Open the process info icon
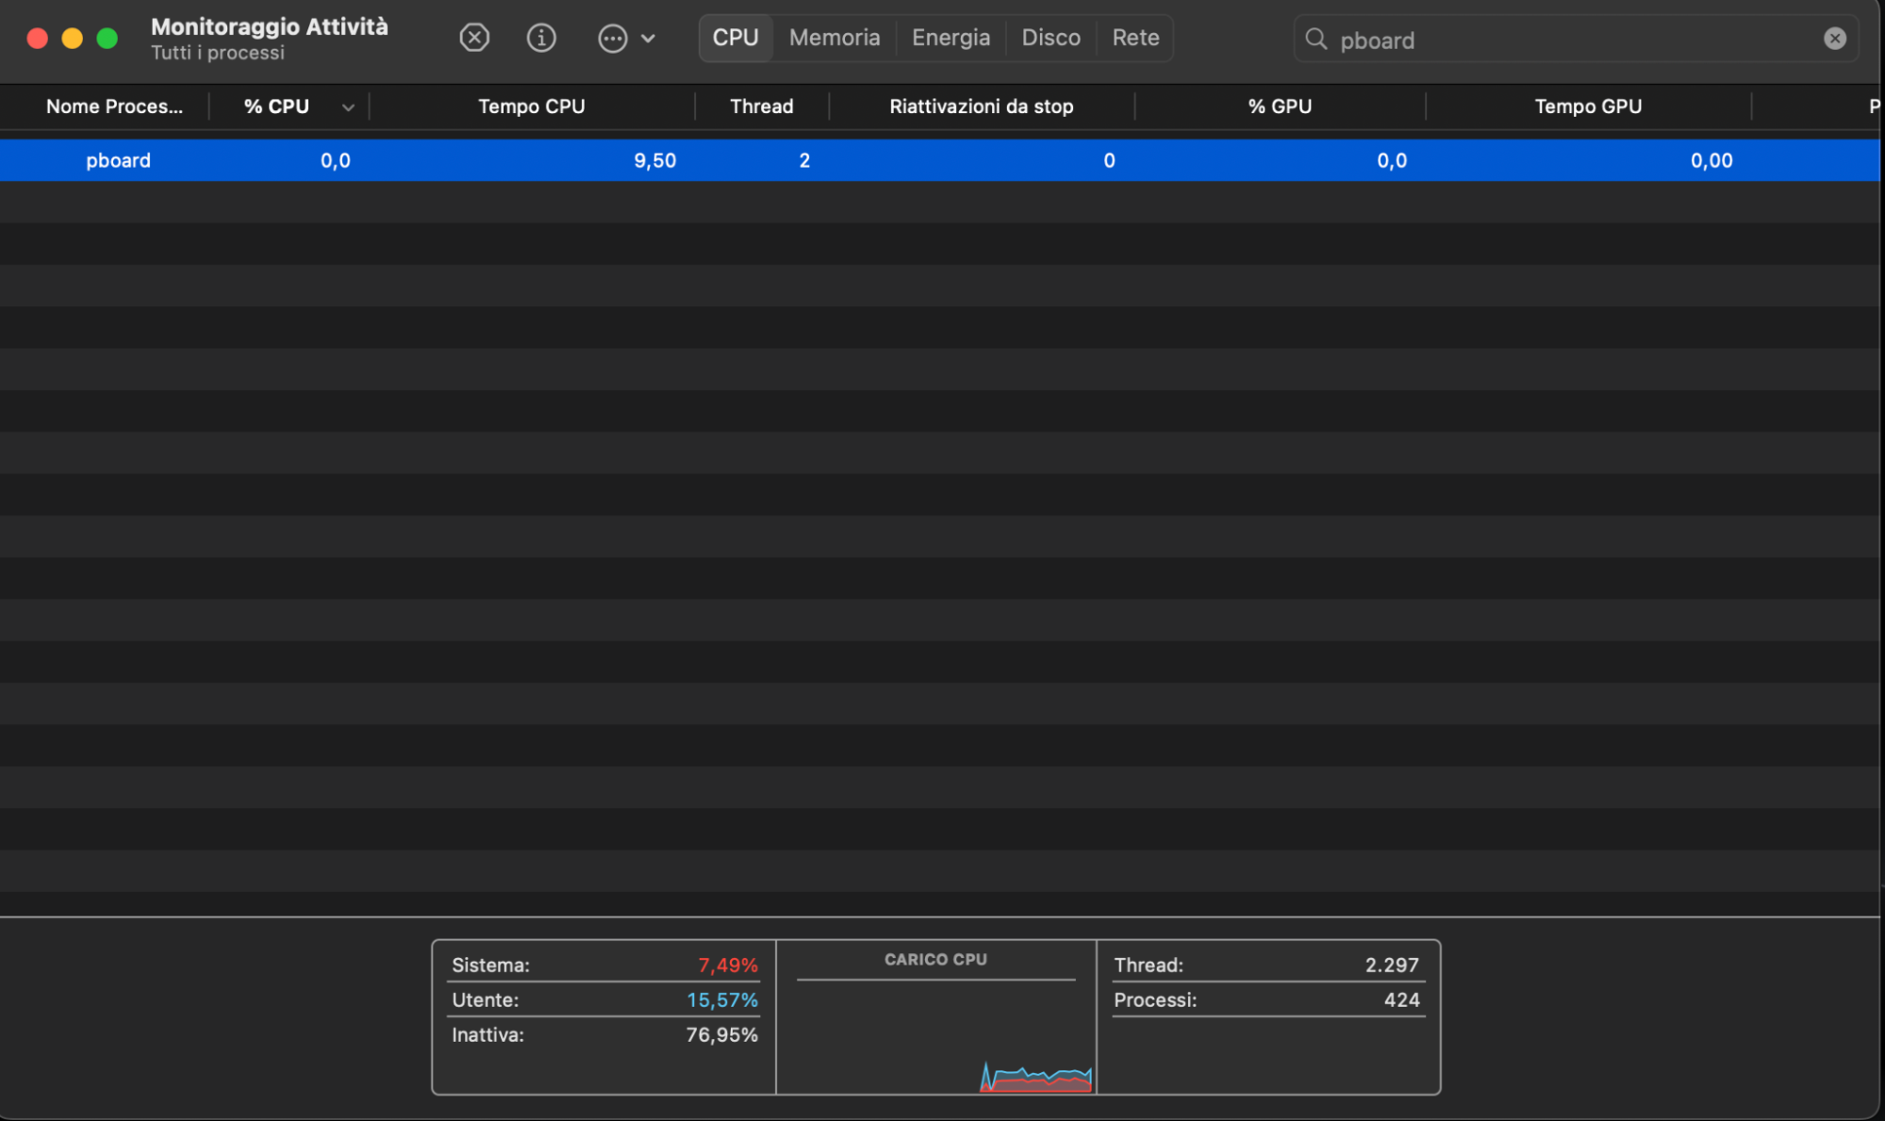The width and height of the screenshot is (1885, 1121). 541,38
